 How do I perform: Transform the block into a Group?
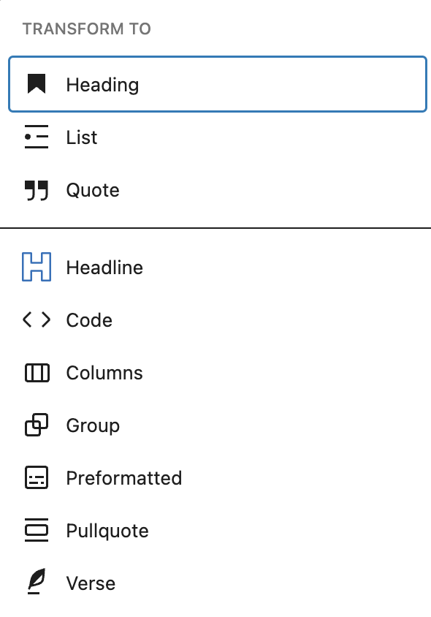(x=93, y=425)
